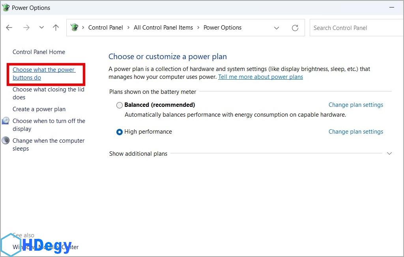Open All Control Panel Items breadcrumb

point(163,28)
